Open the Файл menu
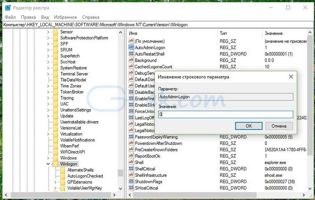 [x=10, y=17]
